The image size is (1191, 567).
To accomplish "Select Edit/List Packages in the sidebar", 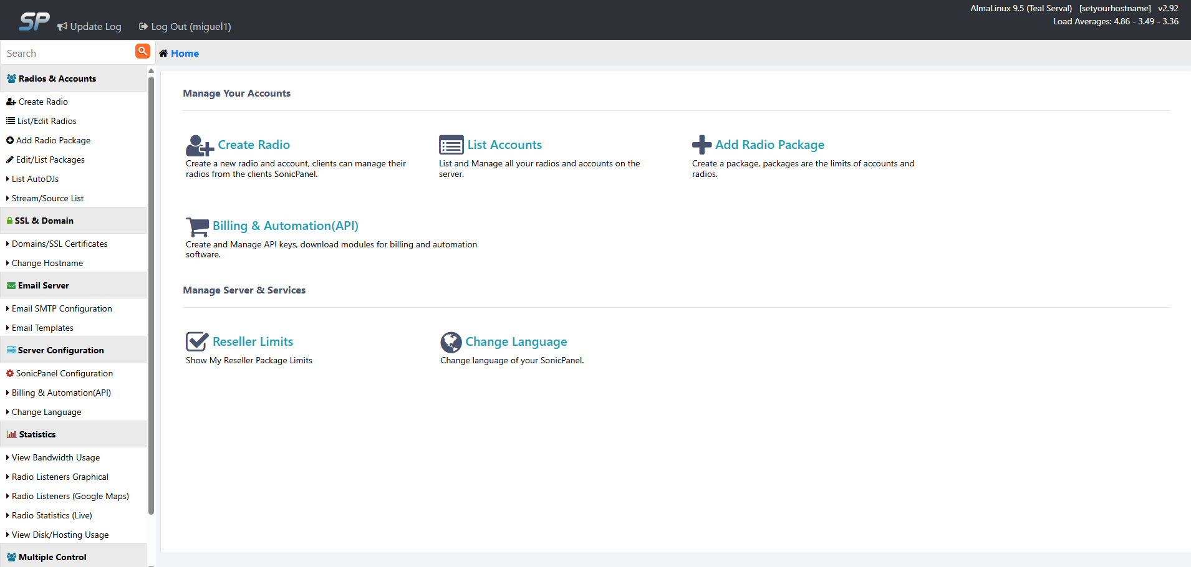I will click(x=51, y=160).
